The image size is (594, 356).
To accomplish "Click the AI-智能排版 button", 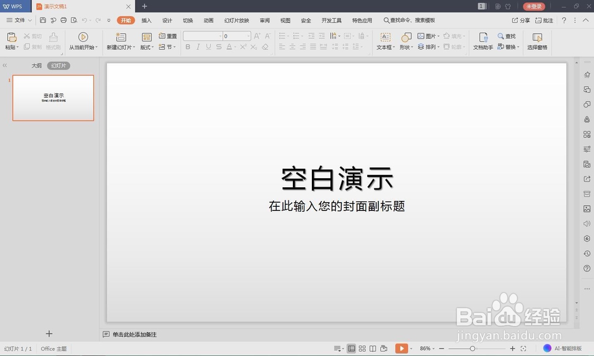I will (563, 348).
